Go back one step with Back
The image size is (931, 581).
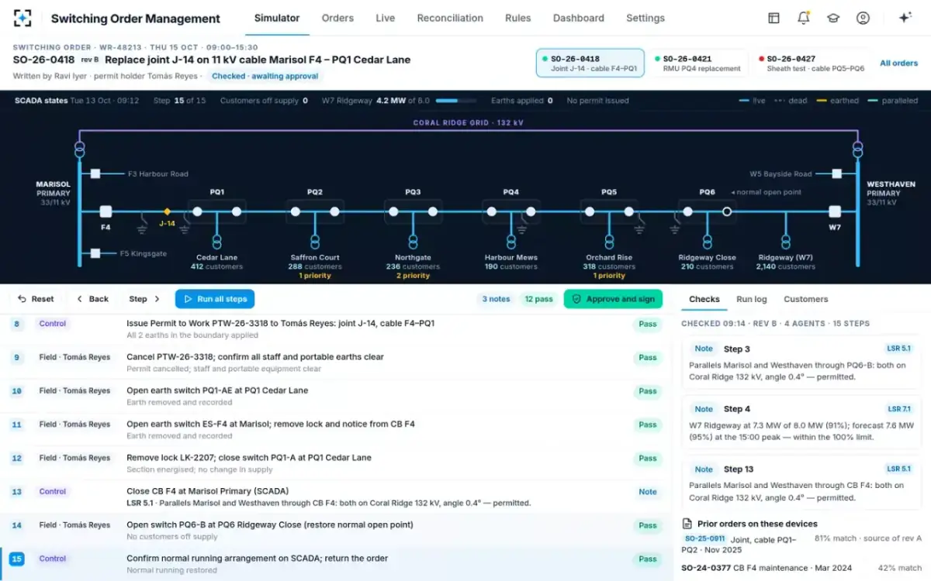tap(92, 299)
